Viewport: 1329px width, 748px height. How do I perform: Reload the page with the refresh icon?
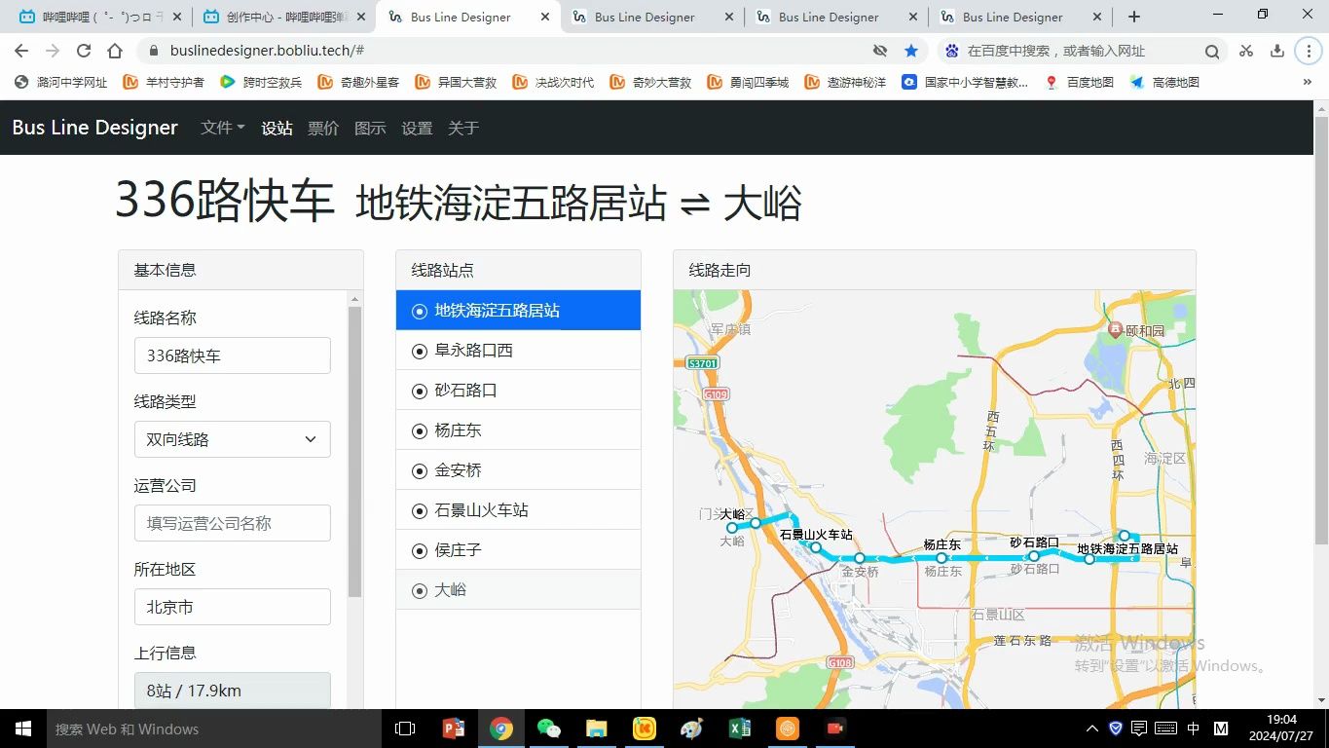tap(84, 51)
